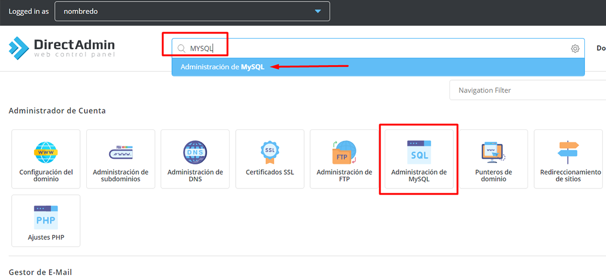Open Punteros de dominio icon
This screenshot has width=606, height=280.
pyautogui.click(x=494, y=153)
